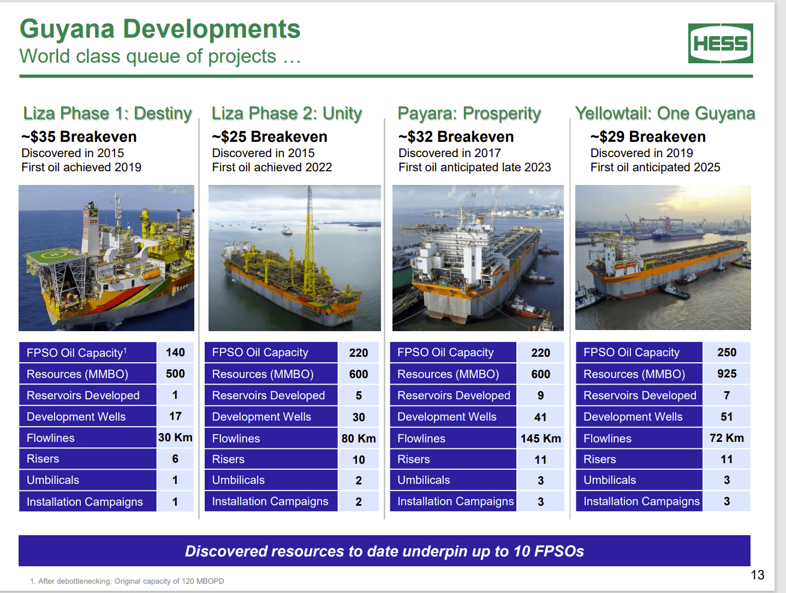Click Yellowtail Resources value 925
The height and width of the screenshot is (593, 786).
coord(727,374)
